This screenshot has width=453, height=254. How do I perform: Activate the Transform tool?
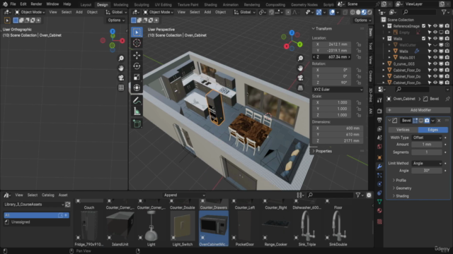point(137,87)
